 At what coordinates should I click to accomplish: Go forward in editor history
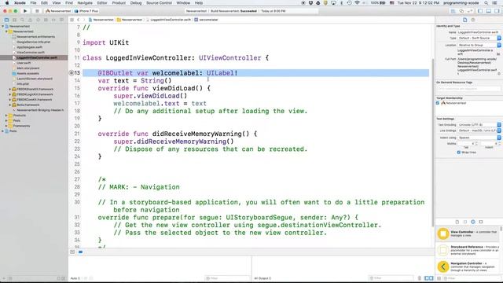click(x=84, y=20)
